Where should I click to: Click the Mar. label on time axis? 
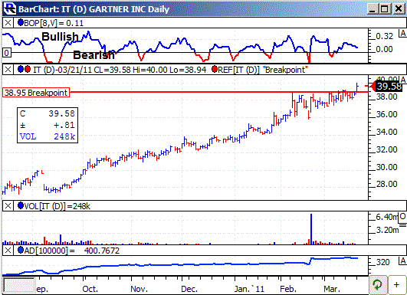332,289
